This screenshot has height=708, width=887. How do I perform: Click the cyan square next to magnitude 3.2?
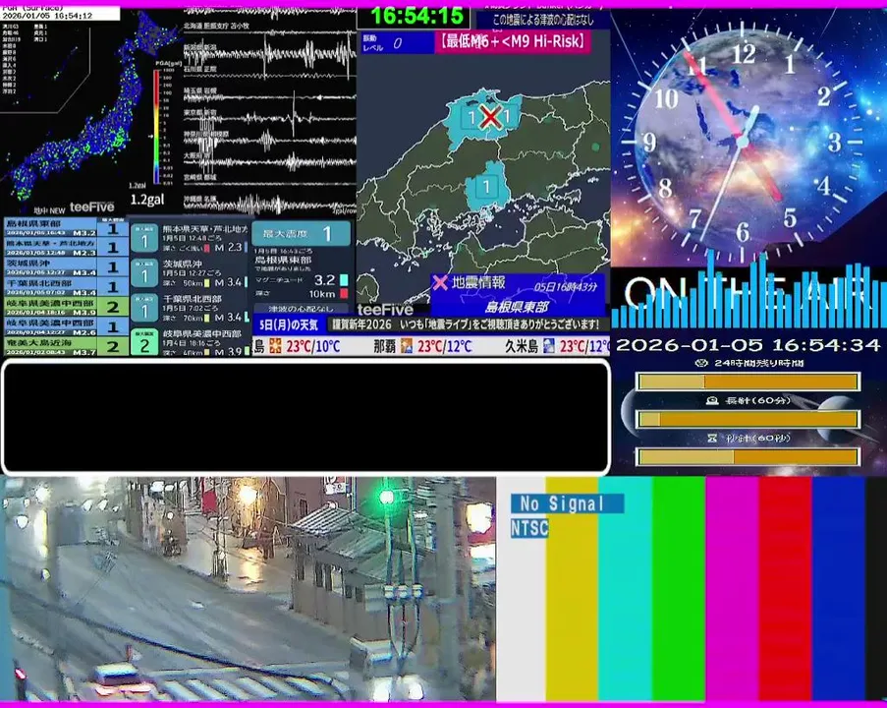click(x=344, y=280)
